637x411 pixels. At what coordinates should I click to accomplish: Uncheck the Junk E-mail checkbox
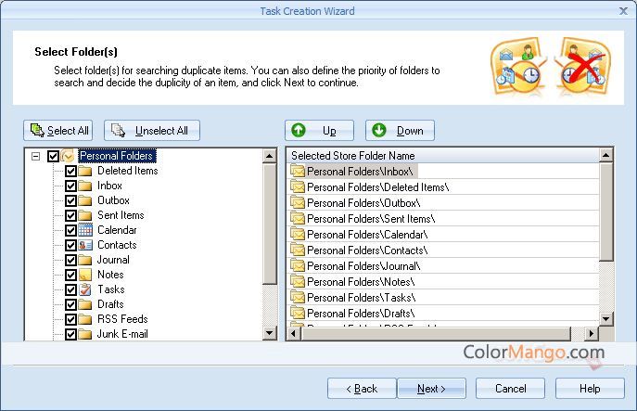[x=70, y=334]
